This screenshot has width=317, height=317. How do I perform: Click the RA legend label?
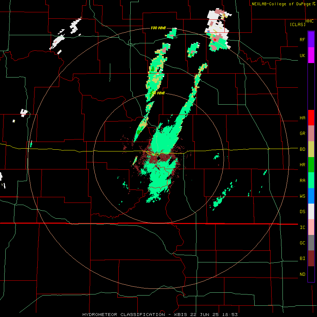tap(303, 181)
